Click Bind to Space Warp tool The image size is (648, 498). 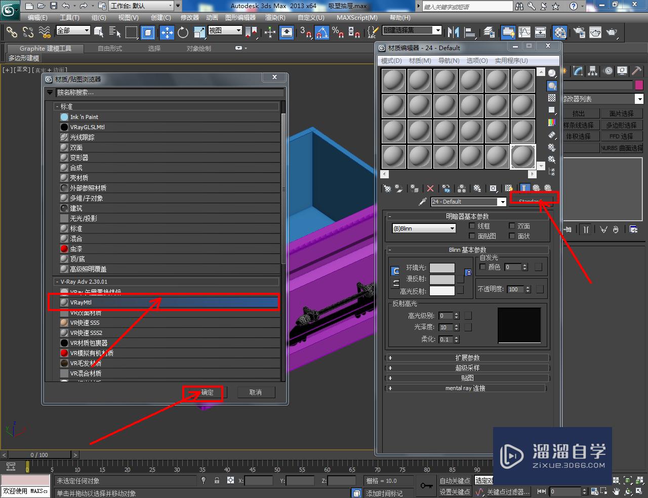click(x=45, y=32)
